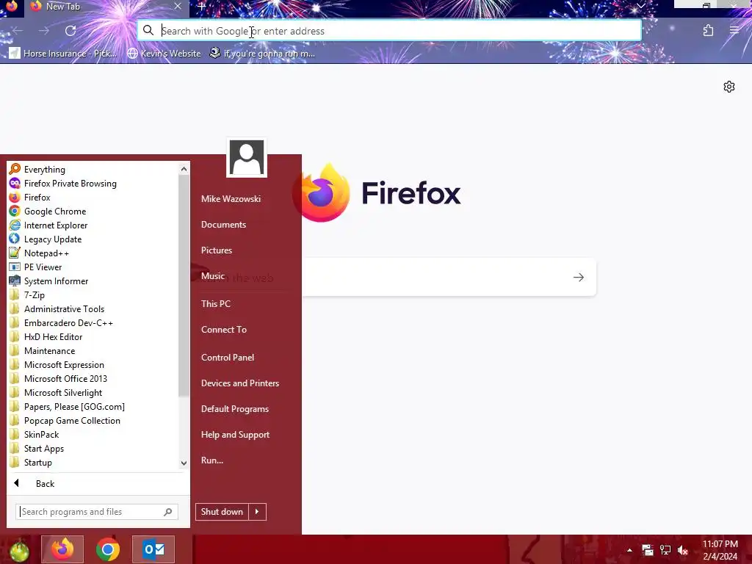
Task: Click the muted volume tray icon
Action: click(x=683, y=550)
